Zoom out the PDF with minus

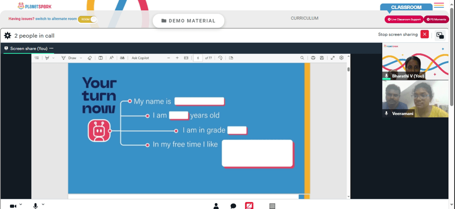point(168,58)
